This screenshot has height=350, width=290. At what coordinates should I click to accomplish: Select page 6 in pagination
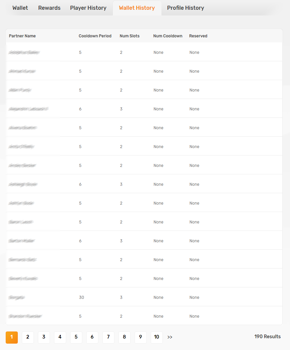pos(92,337)
